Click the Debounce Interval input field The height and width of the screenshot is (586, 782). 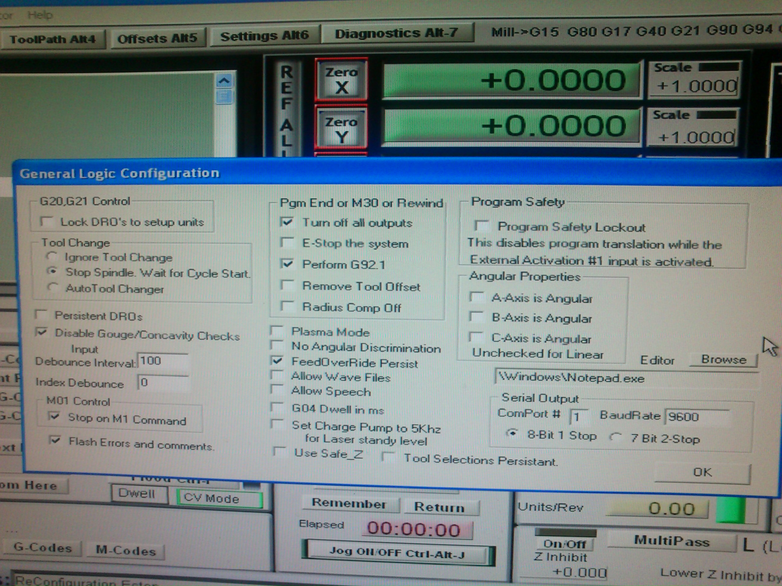(x=163, y=361)
